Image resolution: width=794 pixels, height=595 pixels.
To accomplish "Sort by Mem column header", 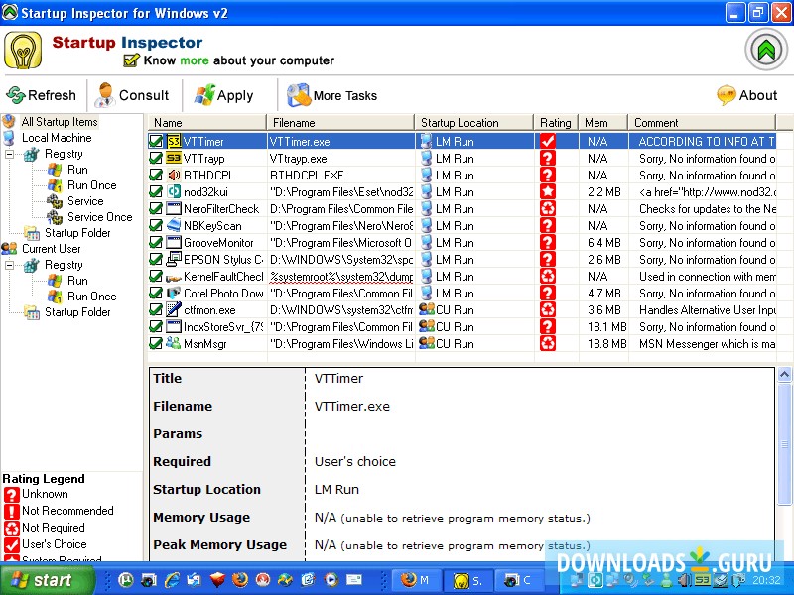I will tap(603, 122).
